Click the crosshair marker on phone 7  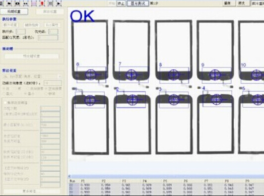[132, 75]
